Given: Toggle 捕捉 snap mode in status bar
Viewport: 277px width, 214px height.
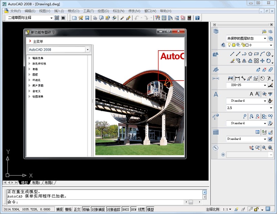Looking at the screenshot, I should [x=59, y=209].
